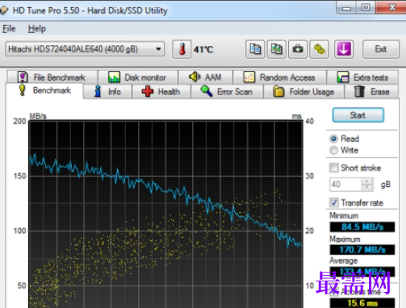Viewport: 406px width, 308px height.
Task: Open the Health tab with red cross
Action: tap(161, 92)
